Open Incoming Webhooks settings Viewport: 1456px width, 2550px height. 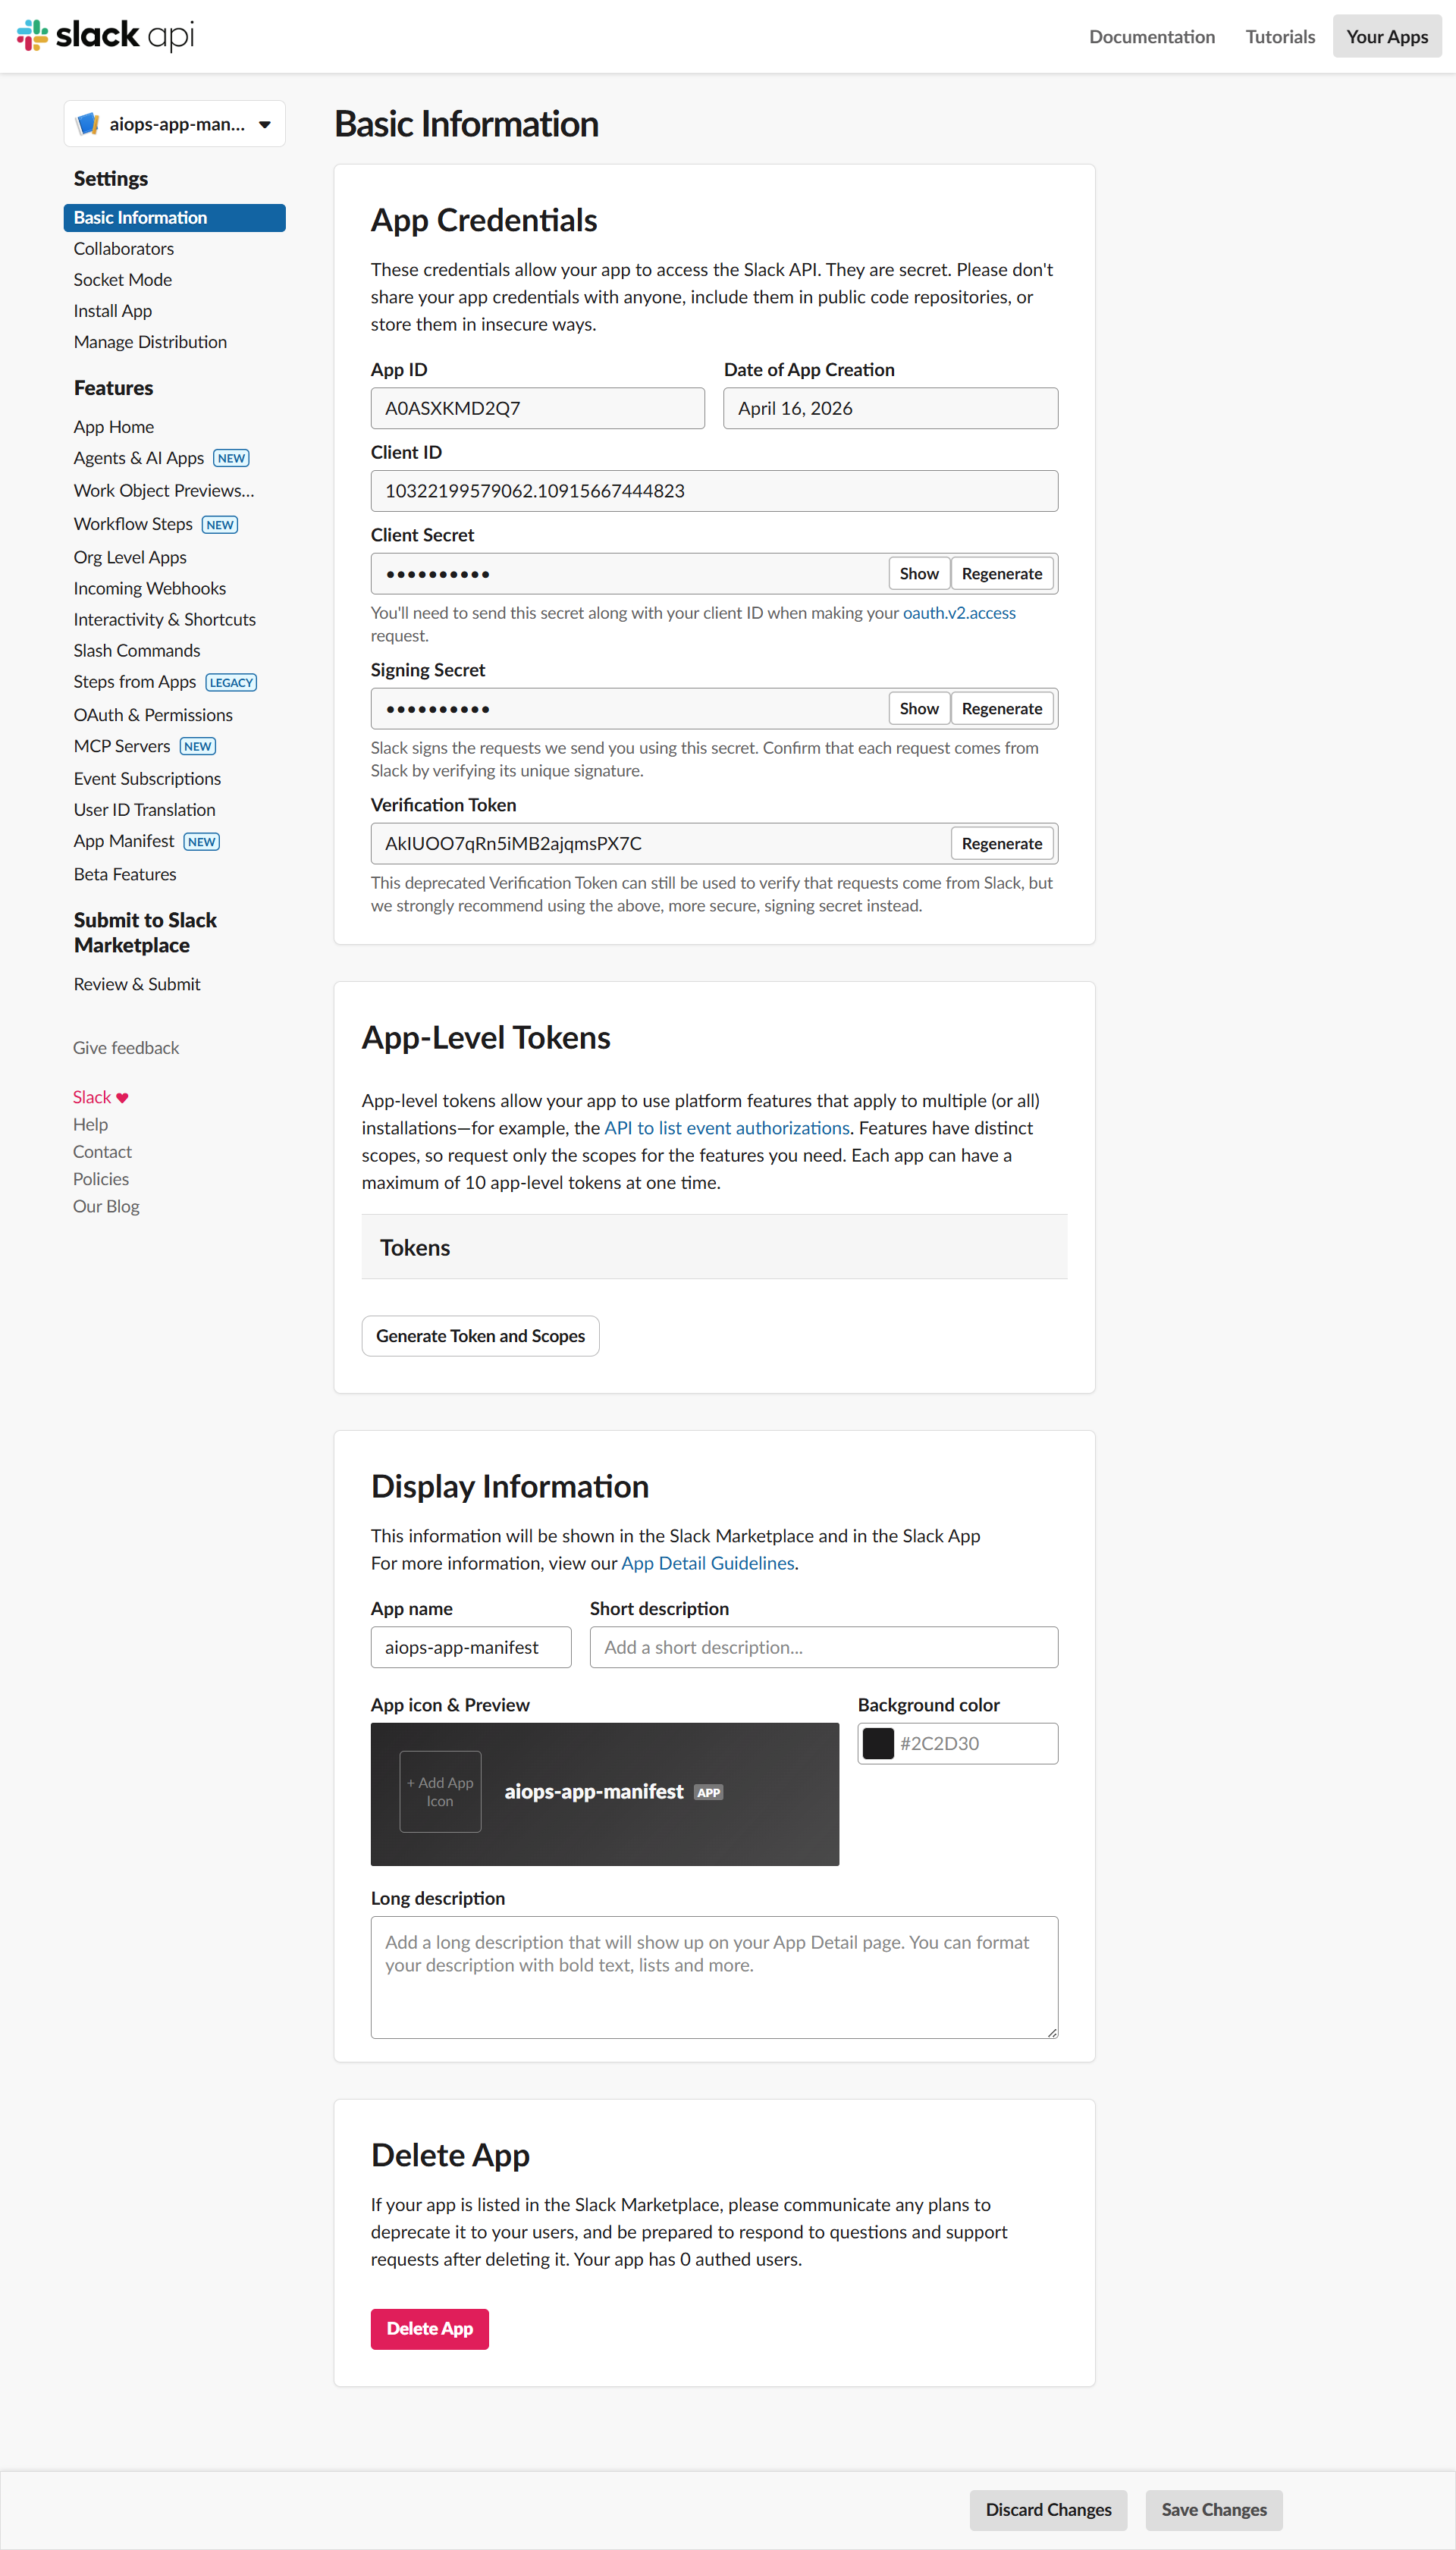[150, 588]
